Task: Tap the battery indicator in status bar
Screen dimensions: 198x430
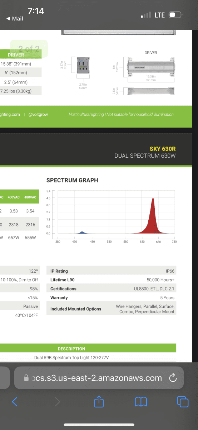Action: [x=175, y=15]
